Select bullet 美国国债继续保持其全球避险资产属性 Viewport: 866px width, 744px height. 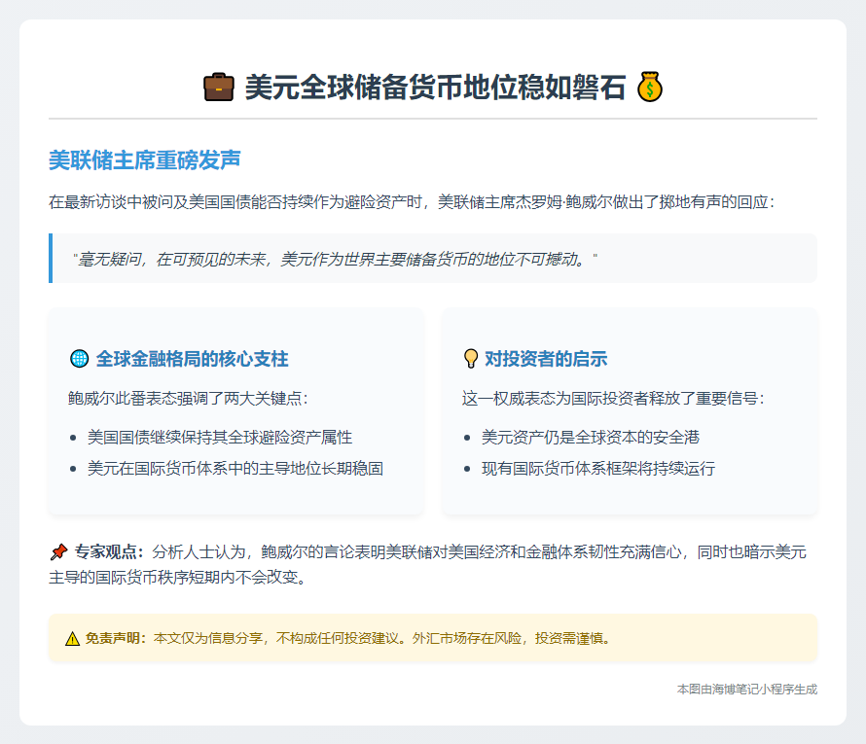pyautogui.click(x=220, y=438)
